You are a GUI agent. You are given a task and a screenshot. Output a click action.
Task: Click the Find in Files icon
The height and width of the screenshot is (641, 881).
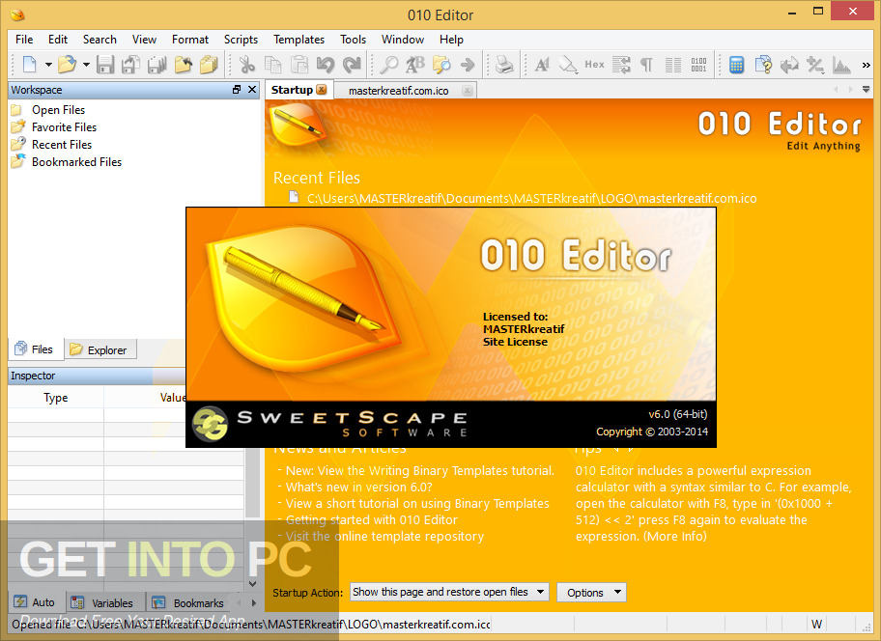[x=441, y=65]
